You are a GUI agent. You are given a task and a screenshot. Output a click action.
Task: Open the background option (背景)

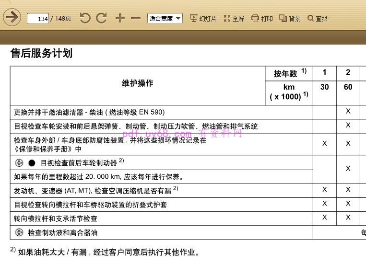pyautogui.click(x=290, y=19)
